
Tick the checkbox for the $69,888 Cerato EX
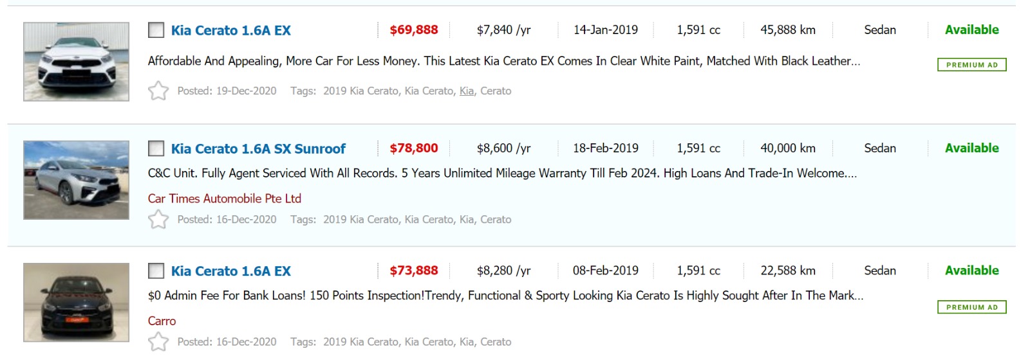point(156,30)
